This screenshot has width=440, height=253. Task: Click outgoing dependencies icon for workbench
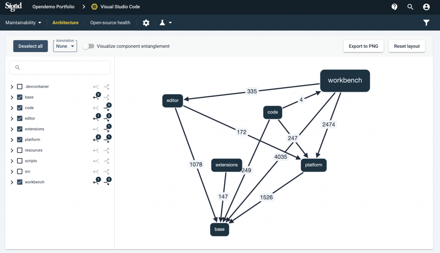tap(107, 181)
